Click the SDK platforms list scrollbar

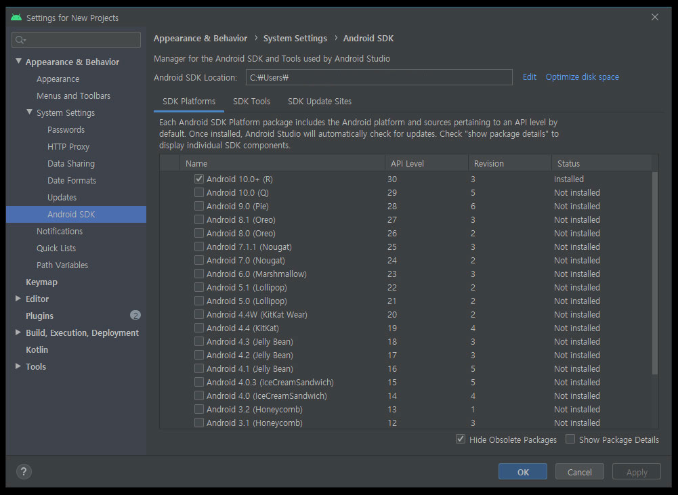tap(655, 272)
